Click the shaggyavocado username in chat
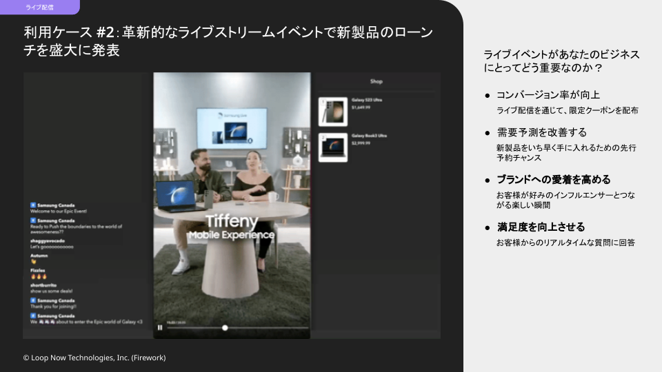 48,241
